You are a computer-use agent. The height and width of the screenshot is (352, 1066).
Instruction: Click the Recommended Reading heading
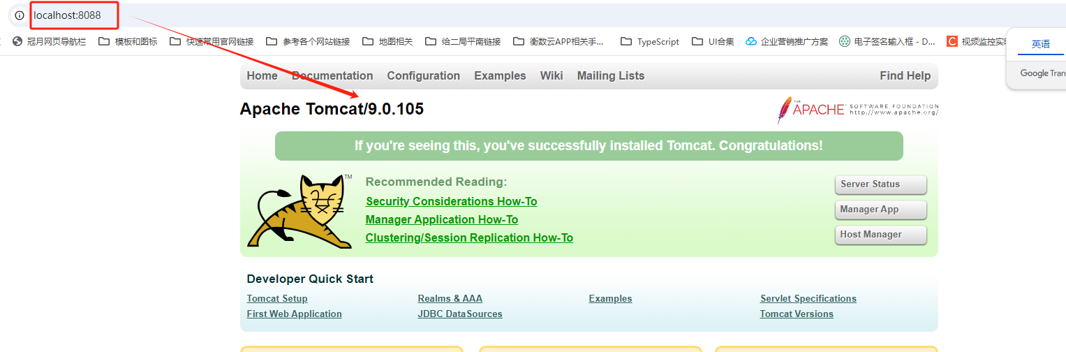pyautogui.click(x=436, y=182)
